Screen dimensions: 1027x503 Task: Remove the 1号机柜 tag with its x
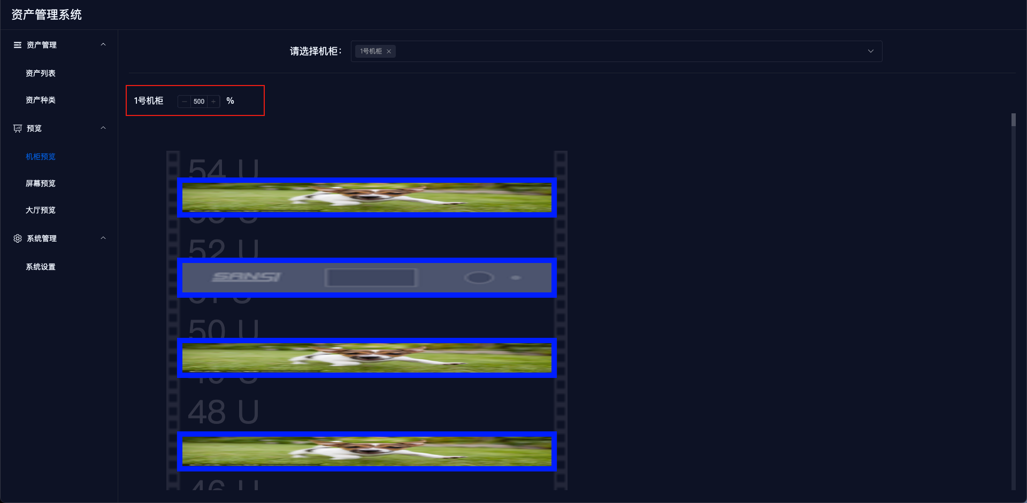coord(389,51)
